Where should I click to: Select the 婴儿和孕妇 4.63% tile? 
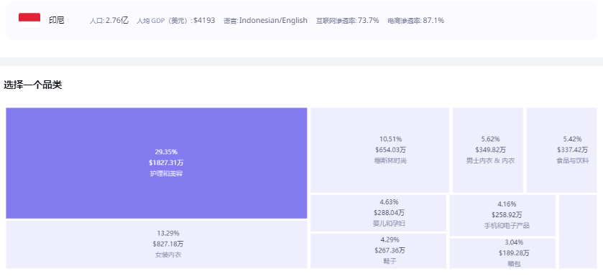coord(379,213)
